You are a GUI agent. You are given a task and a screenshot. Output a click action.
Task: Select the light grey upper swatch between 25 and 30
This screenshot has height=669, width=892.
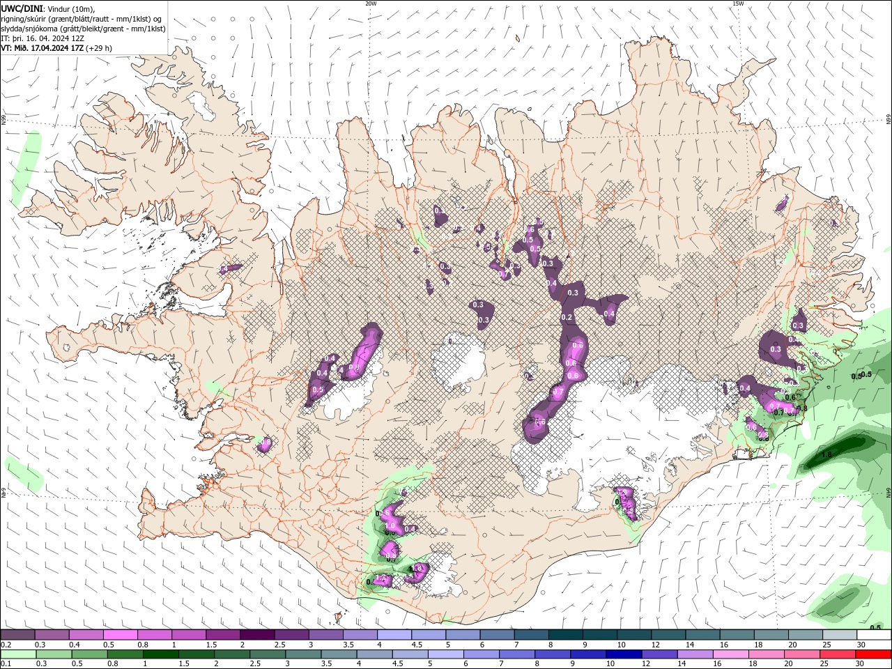click(840, 635)
